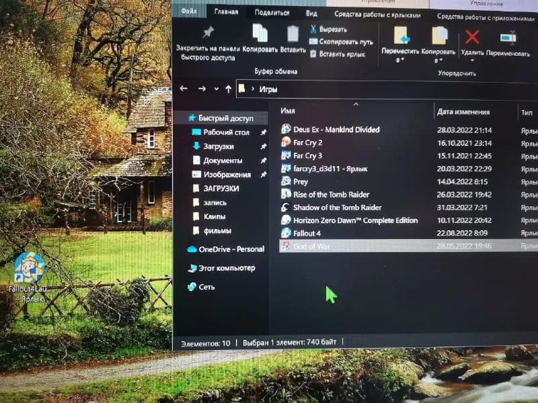Click the Переименовать icon
The height and width of the screenshot is (403, 538).
click(x=508, y=38)
